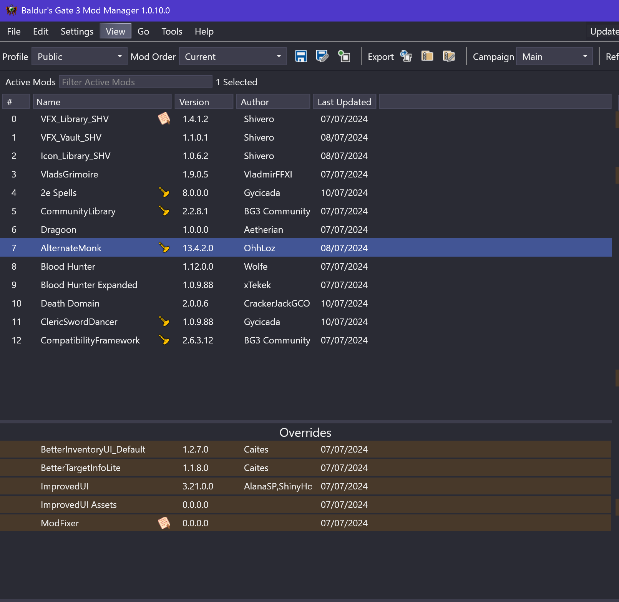Open the Profile dropdown set to Public
619x602 pixels.
[x=79, y=56]
